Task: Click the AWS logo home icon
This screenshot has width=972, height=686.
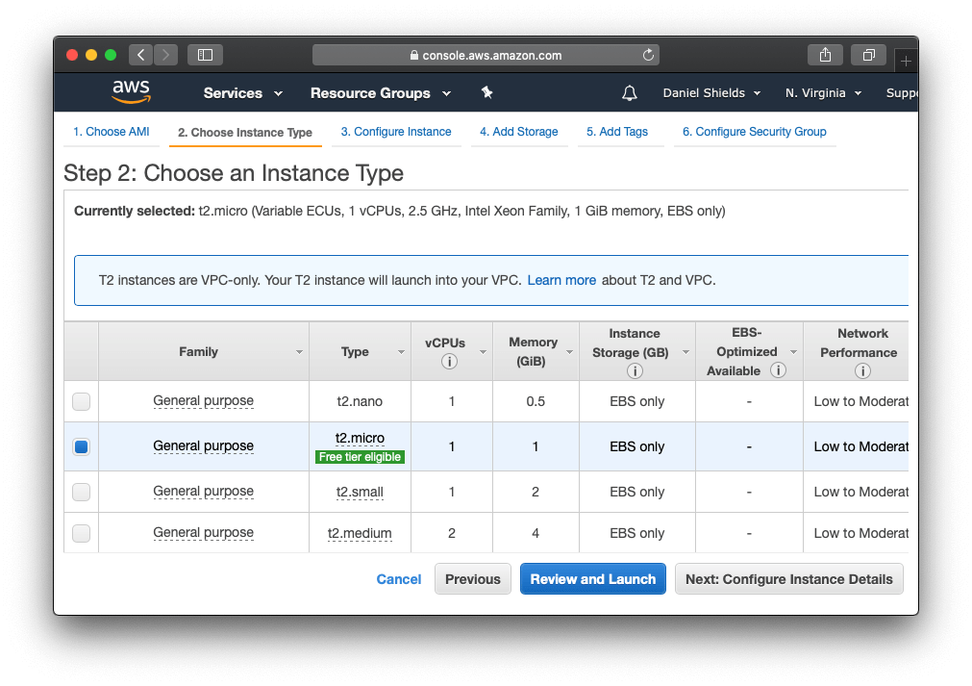Action: point(131,91)
